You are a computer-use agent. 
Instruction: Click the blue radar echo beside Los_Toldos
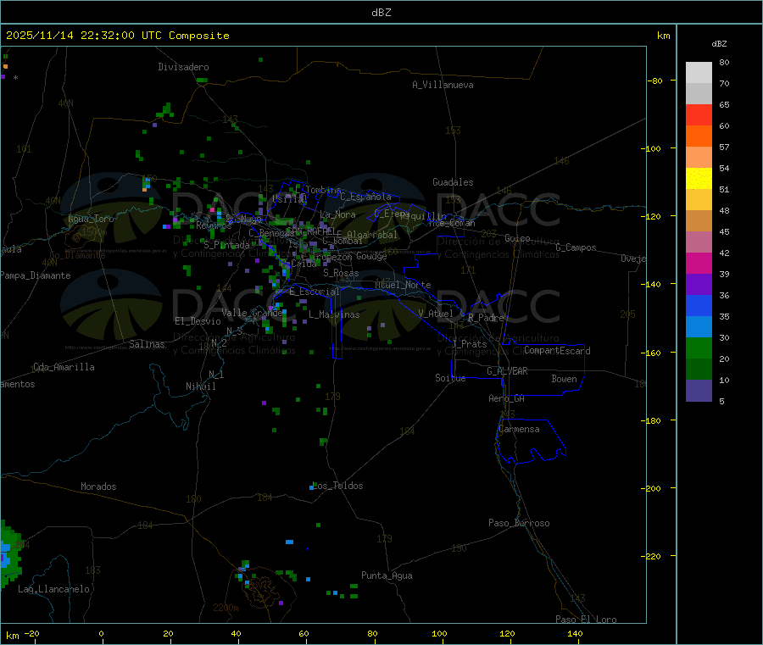[312, 487]
